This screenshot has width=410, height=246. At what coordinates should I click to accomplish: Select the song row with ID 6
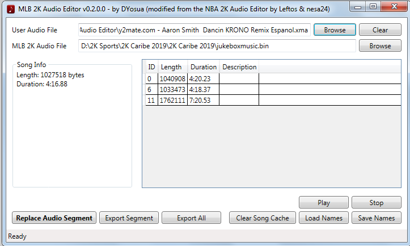pos(273,89)
